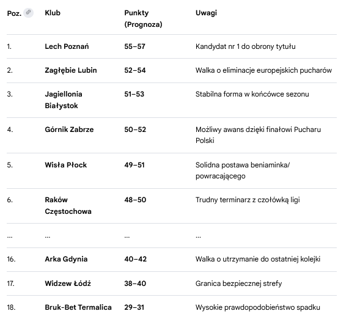Click the note 'Granica bezpiecznej strefy'

[x=238, y=284]
